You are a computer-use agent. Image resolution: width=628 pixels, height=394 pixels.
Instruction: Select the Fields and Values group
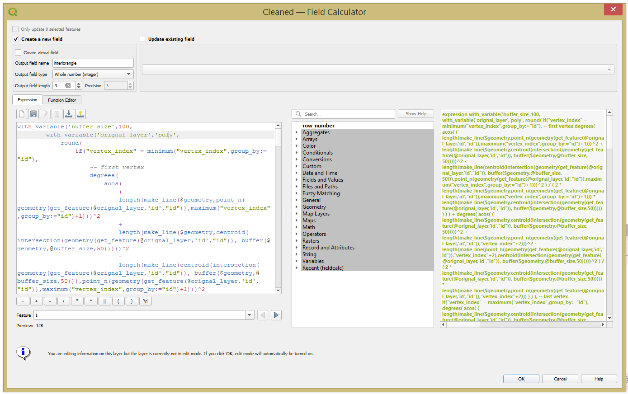[323, 180]
